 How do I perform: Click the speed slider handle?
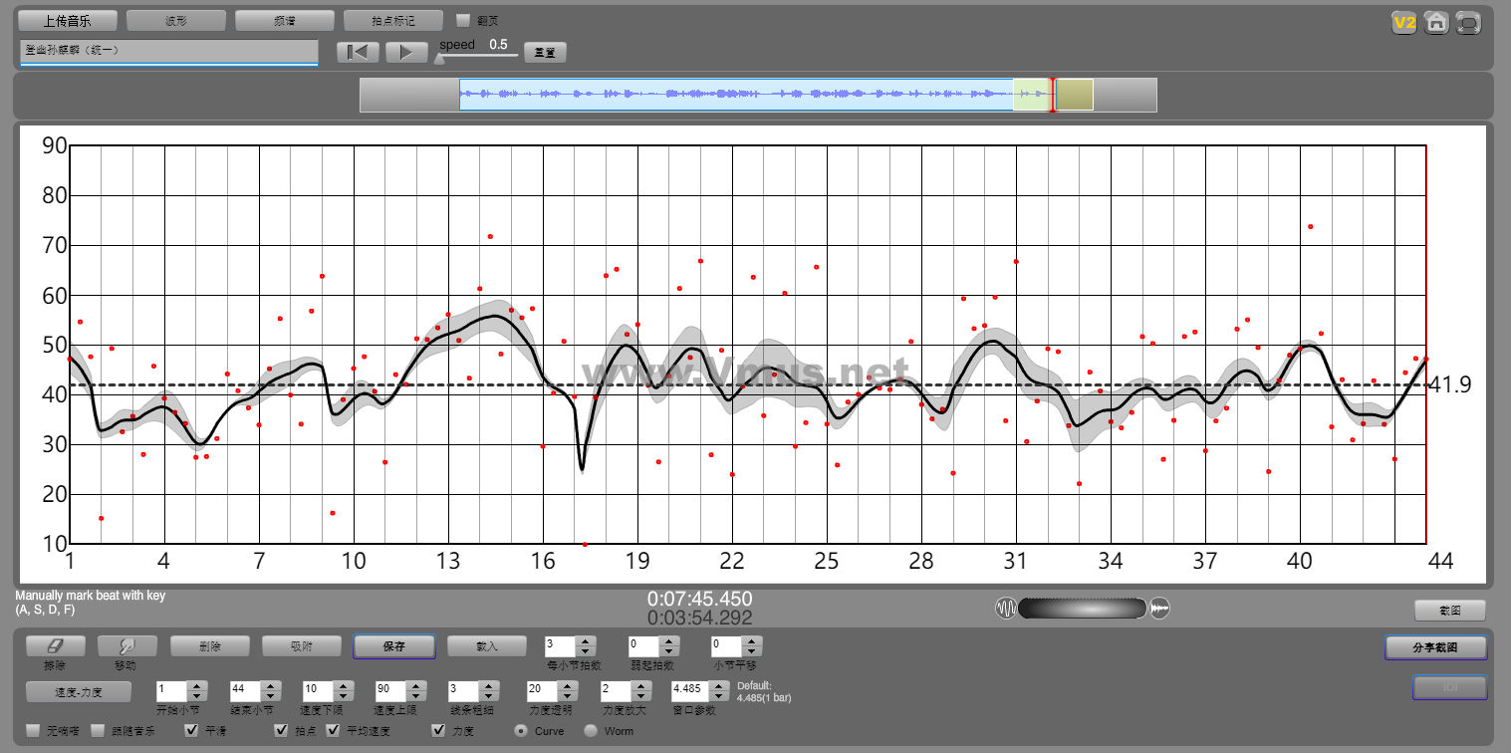[x=439, y=59]
